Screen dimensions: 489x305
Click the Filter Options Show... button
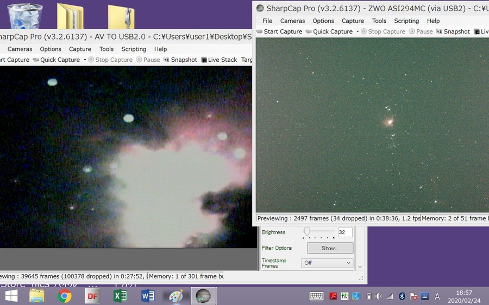point(330,248)
